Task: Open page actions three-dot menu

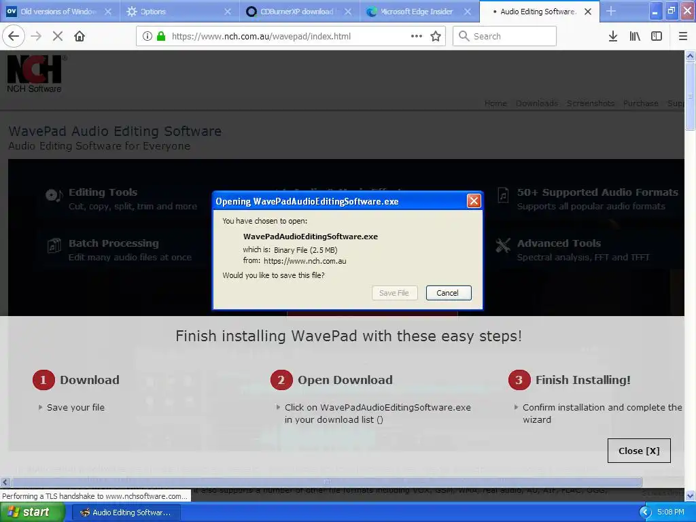Action: [x=417, y=36]
